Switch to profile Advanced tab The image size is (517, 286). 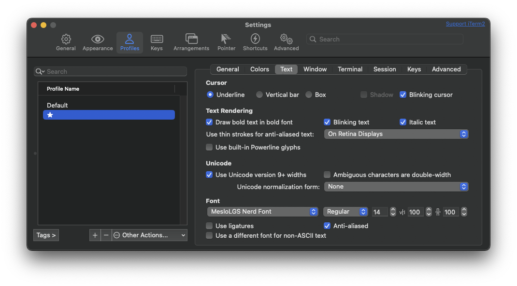pyautogui.click(x=446, y=69)
